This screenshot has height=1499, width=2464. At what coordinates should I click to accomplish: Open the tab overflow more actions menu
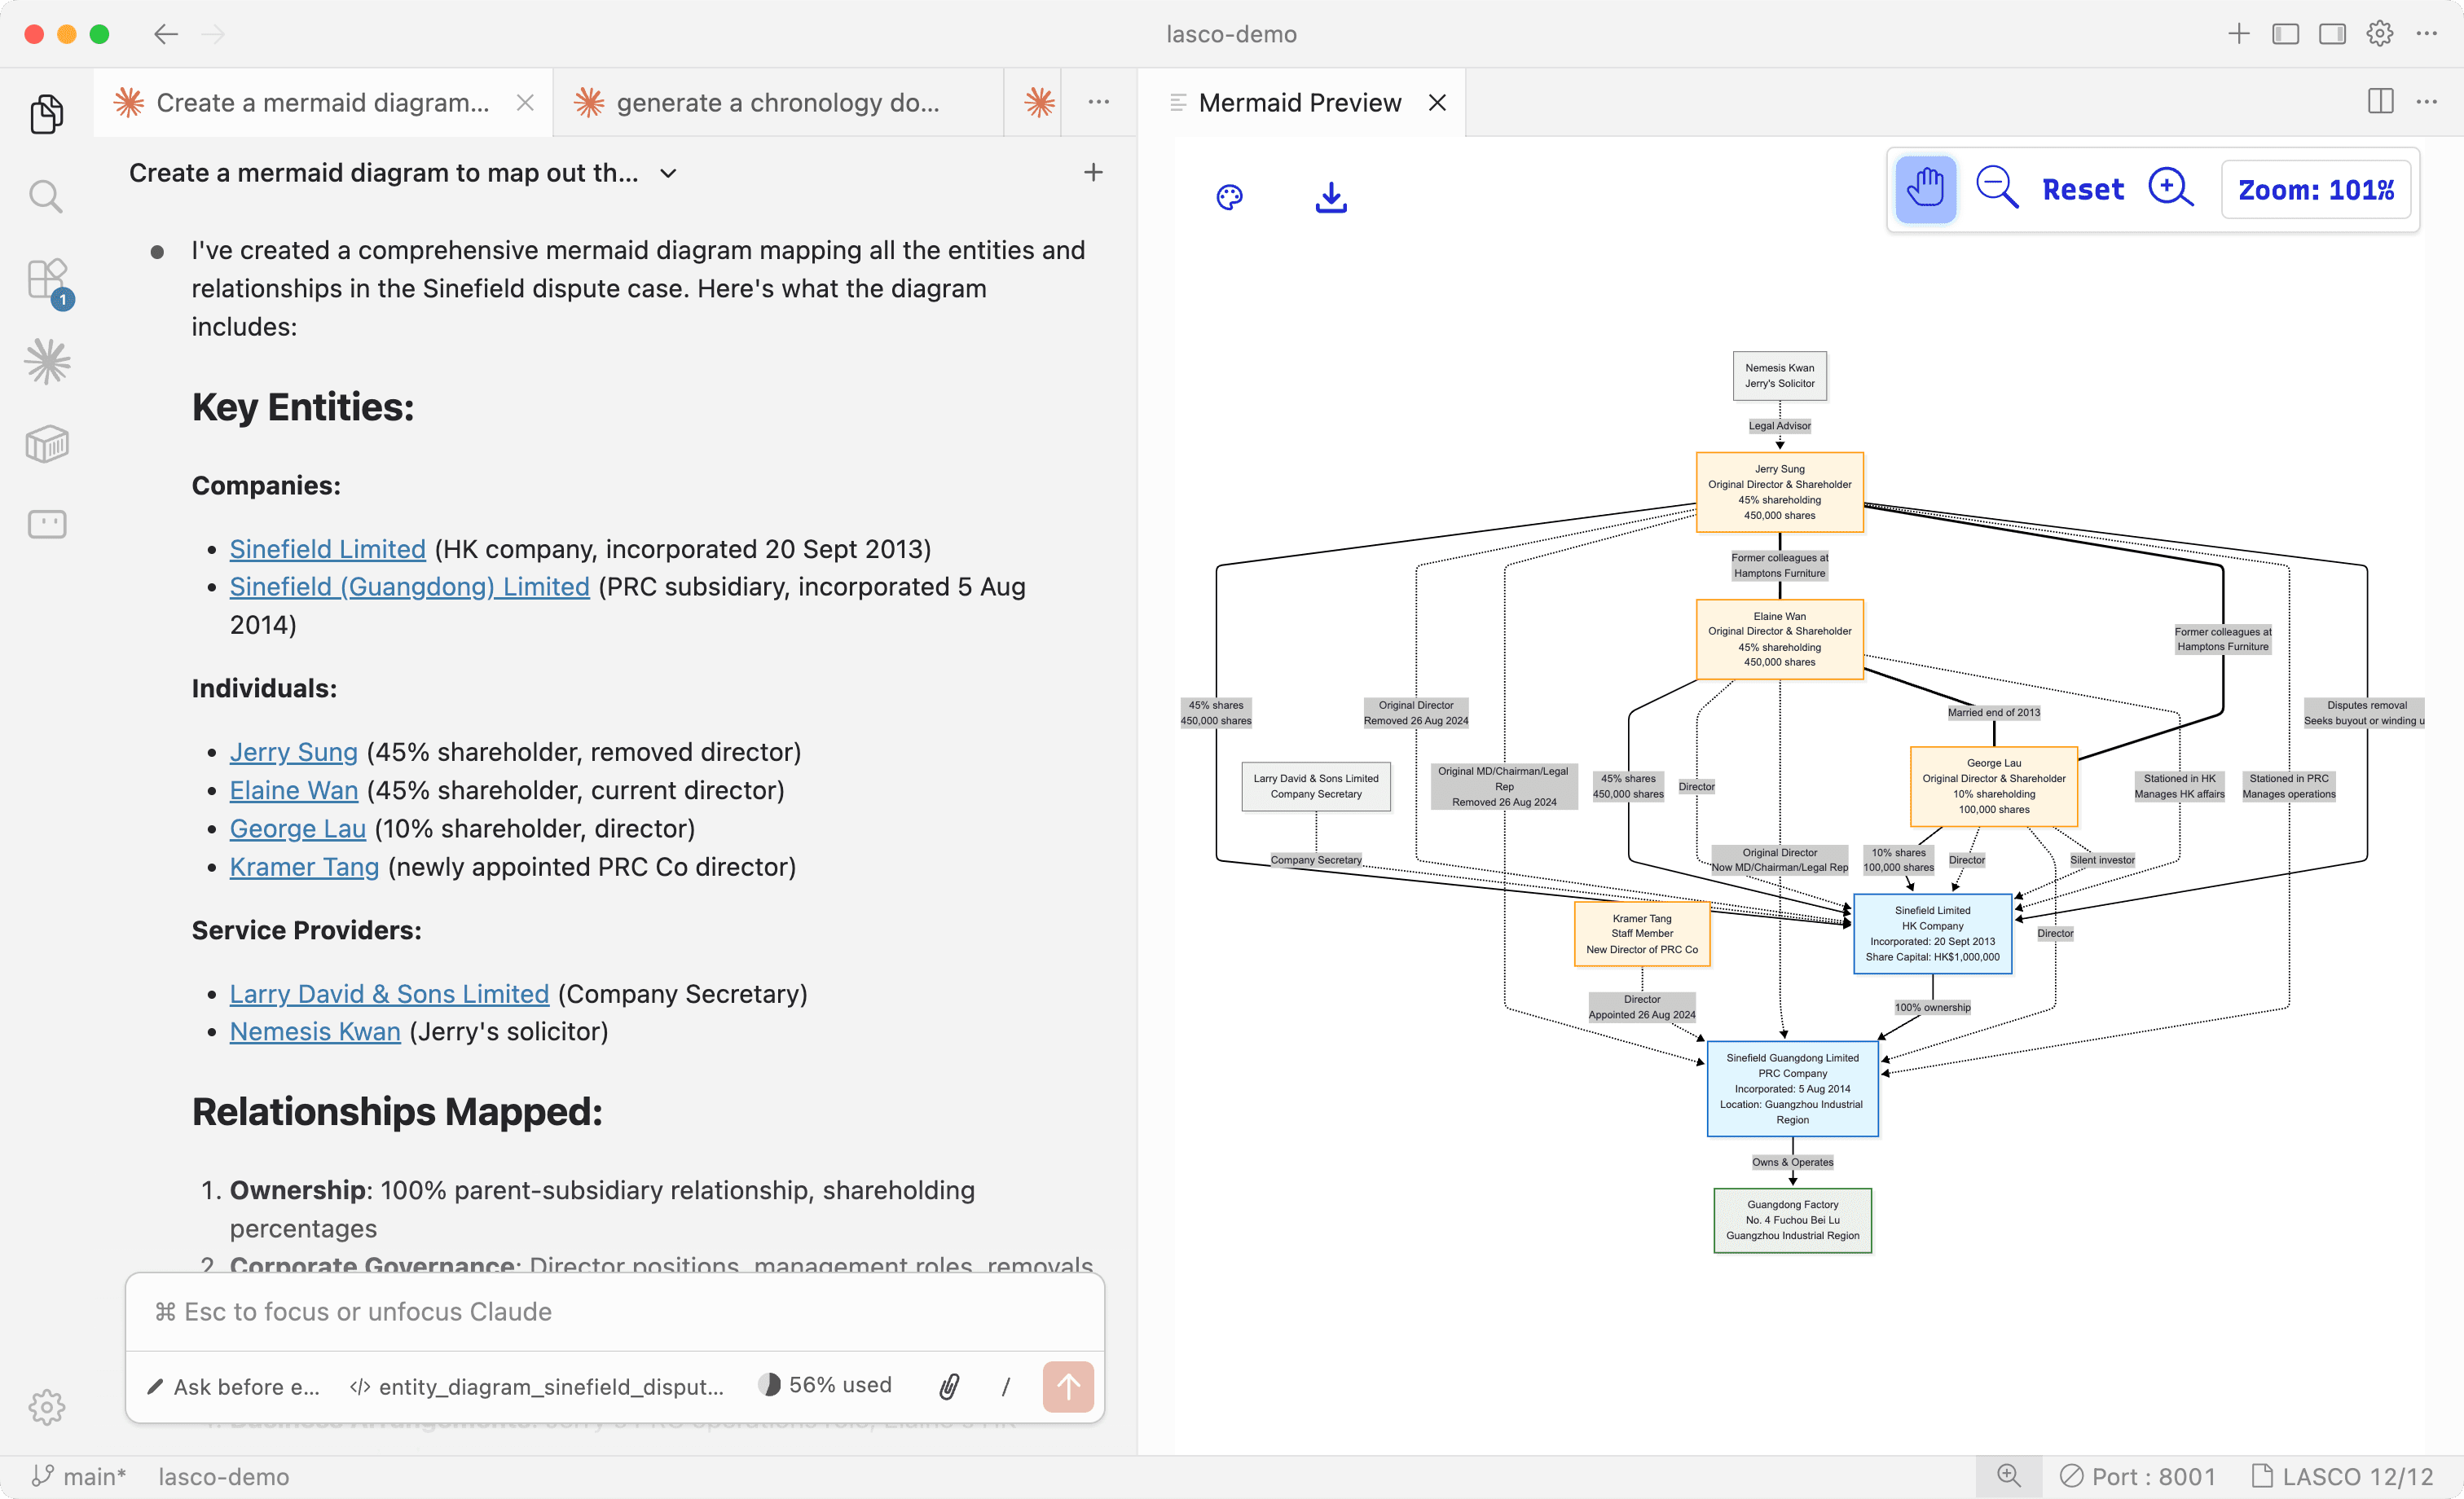click(x=1098, y=102)
